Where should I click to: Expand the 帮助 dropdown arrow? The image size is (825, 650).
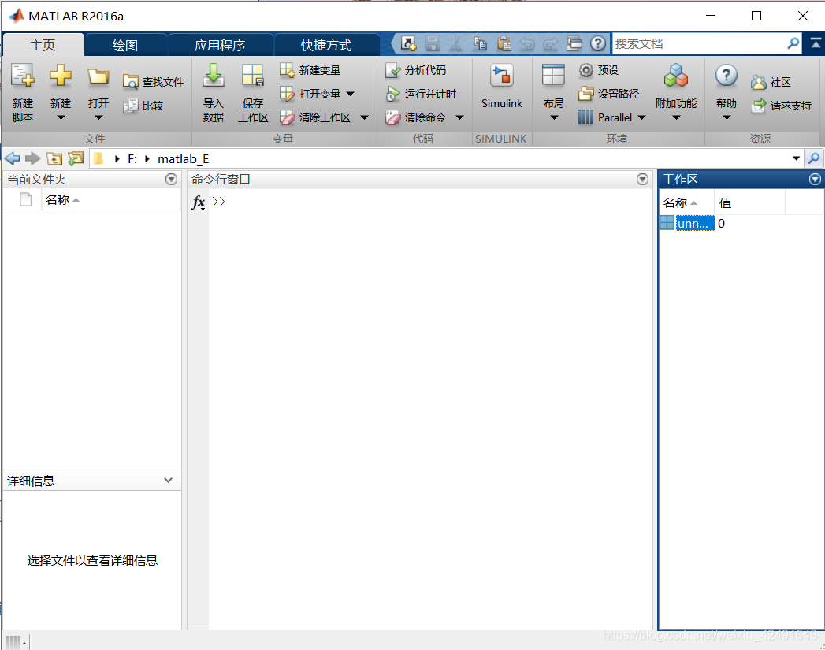[x=726, y=117]
